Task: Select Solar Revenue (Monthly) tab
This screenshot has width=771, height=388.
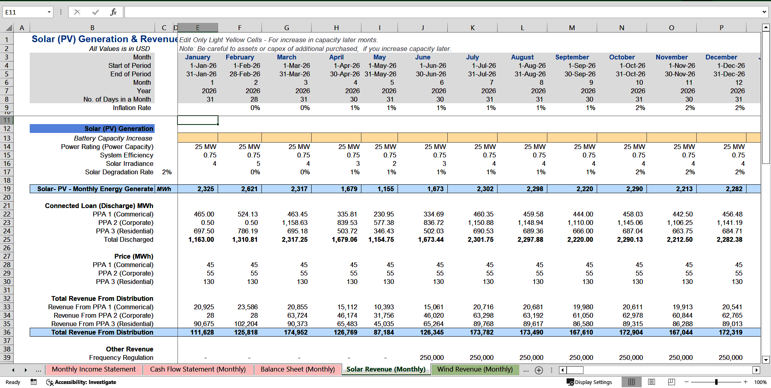Action: point(386,370)
